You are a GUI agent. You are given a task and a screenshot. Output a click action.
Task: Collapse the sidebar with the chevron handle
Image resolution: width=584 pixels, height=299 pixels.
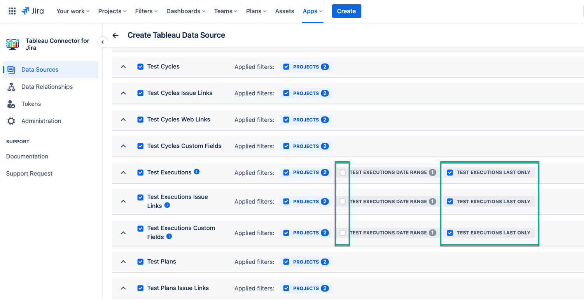pos(103,42)
